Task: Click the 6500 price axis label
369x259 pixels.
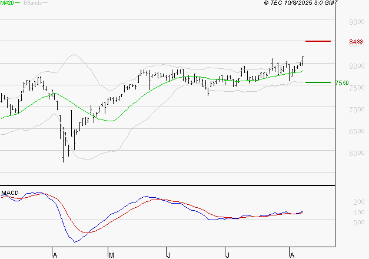Action: (357, 131)
